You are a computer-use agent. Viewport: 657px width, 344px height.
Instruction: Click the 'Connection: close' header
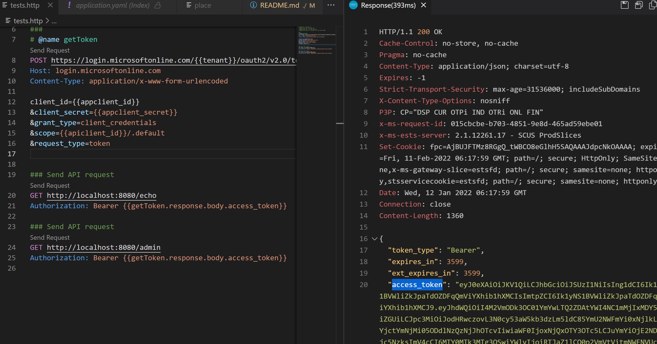pos(415,204)
